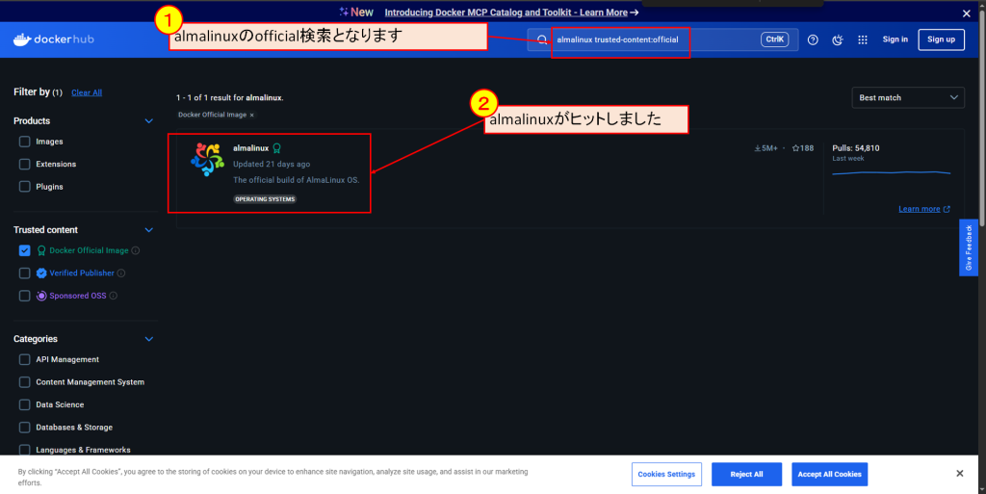The width and height of the screenshot is (986, 494).
Task: Toggle the dark mode moon icon
Action: tap(838, 39)
